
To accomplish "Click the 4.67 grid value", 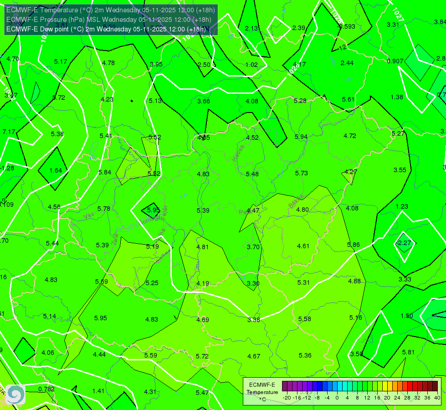I will point(254,356).
